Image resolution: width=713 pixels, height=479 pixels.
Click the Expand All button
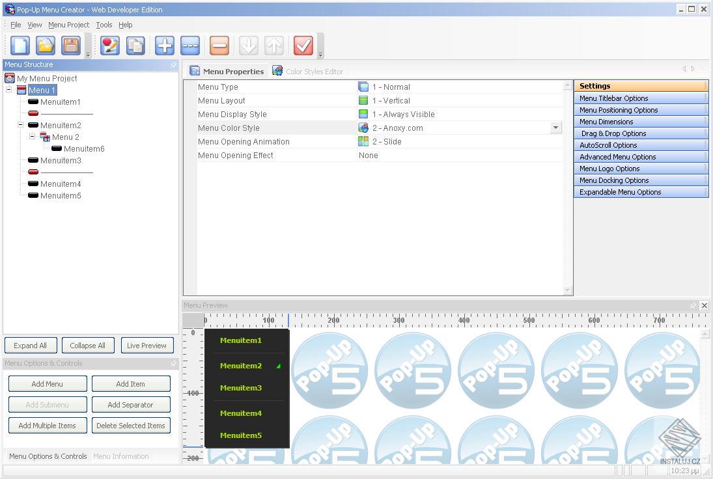click(30, 345)
